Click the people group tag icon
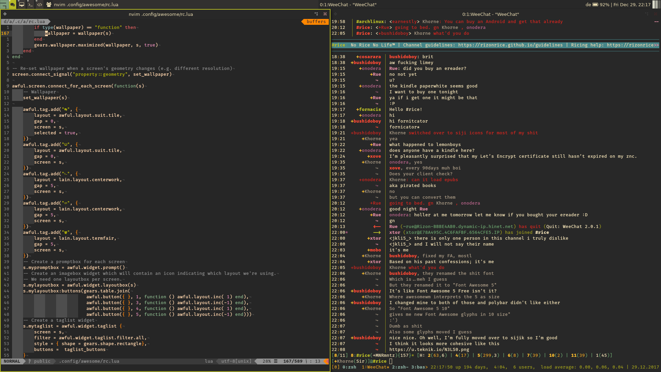 click(x=49, y=4)
